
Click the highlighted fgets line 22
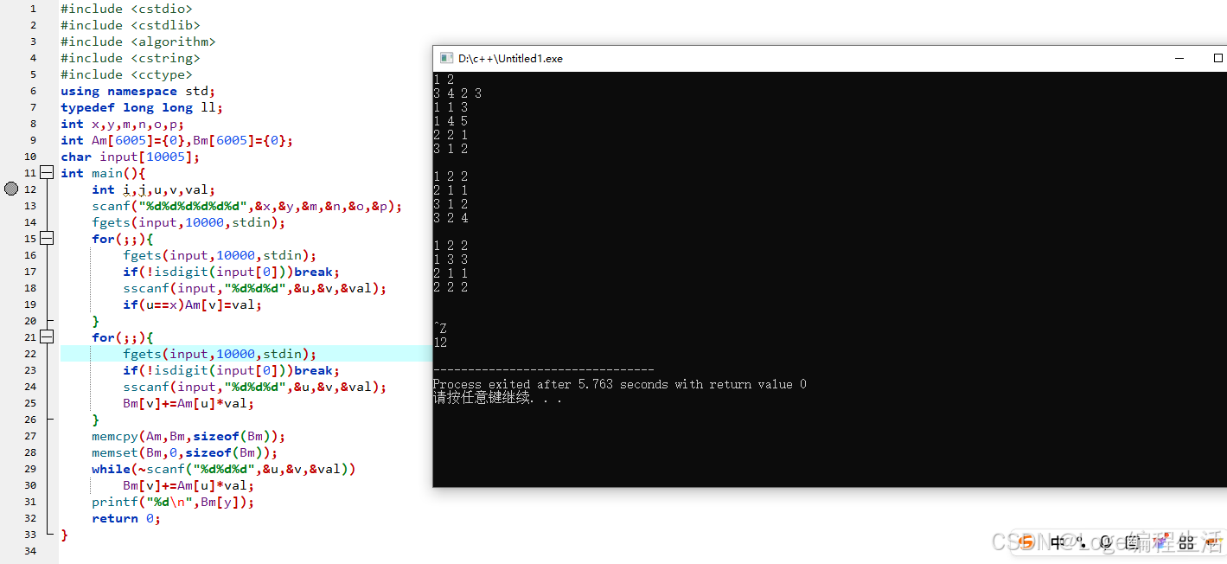[x=220, y=354]
